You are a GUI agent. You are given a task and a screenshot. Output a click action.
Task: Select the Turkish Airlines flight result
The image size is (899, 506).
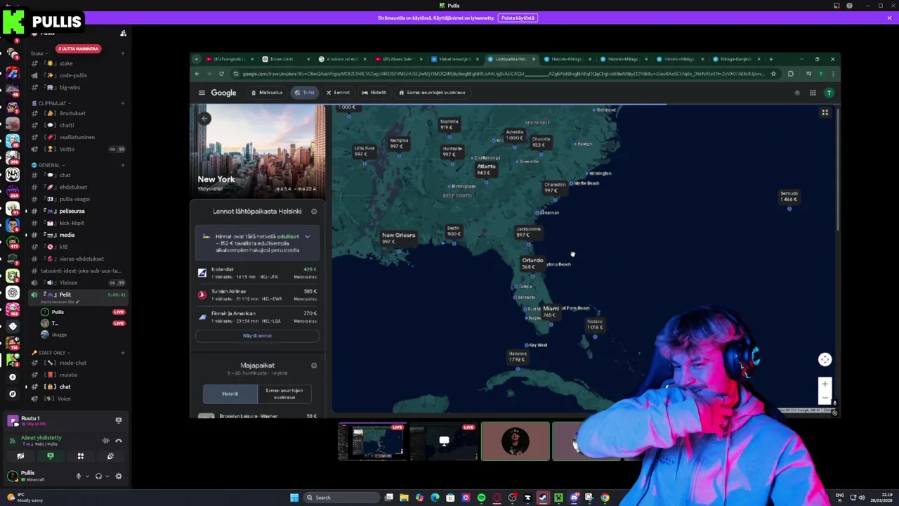point(257,295)
